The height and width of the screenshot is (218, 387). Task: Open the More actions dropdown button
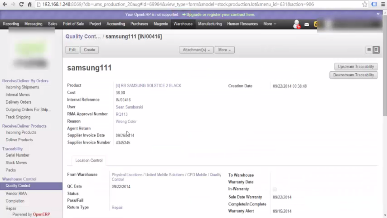[225, 50]
